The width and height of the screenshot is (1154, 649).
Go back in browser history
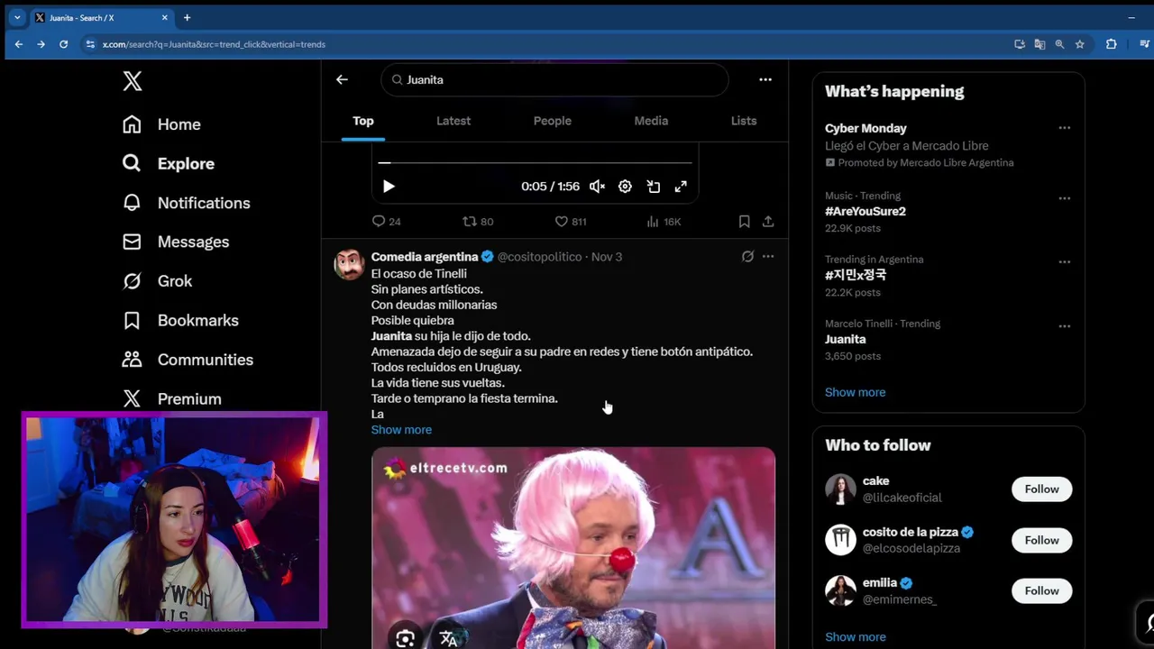click(18, 44)
